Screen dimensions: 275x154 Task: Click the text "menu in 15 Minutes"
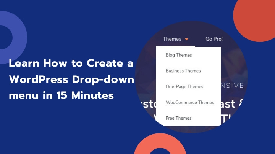click(61, 95)
